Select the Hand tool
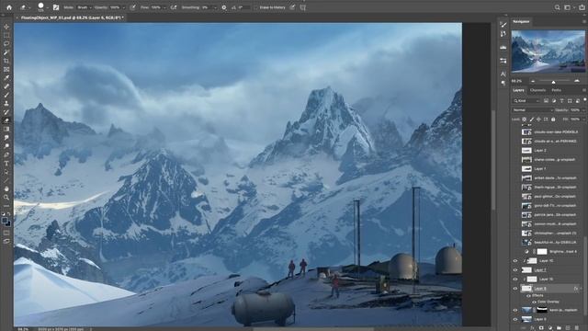 (6, 188)
